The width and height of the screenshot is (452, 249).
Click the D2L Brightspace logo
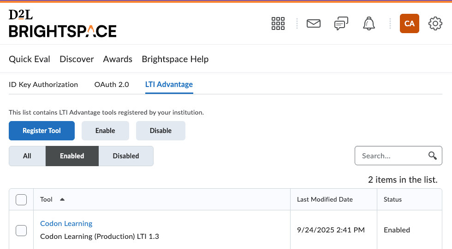[63, 23]
